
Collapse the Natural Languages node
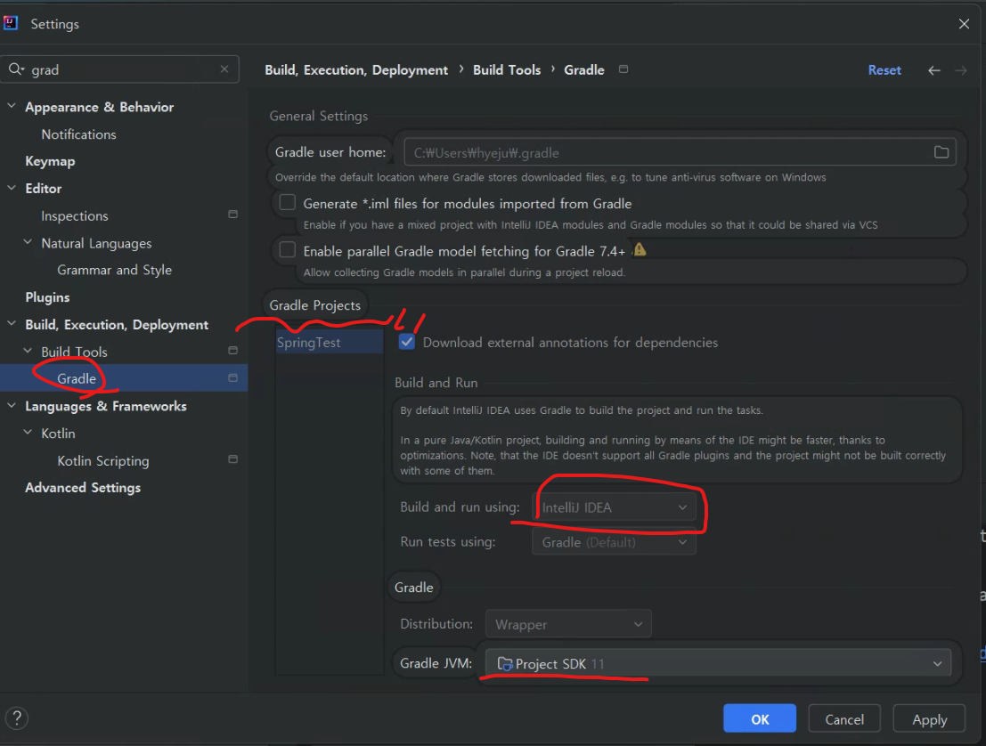tap(28, 242)
